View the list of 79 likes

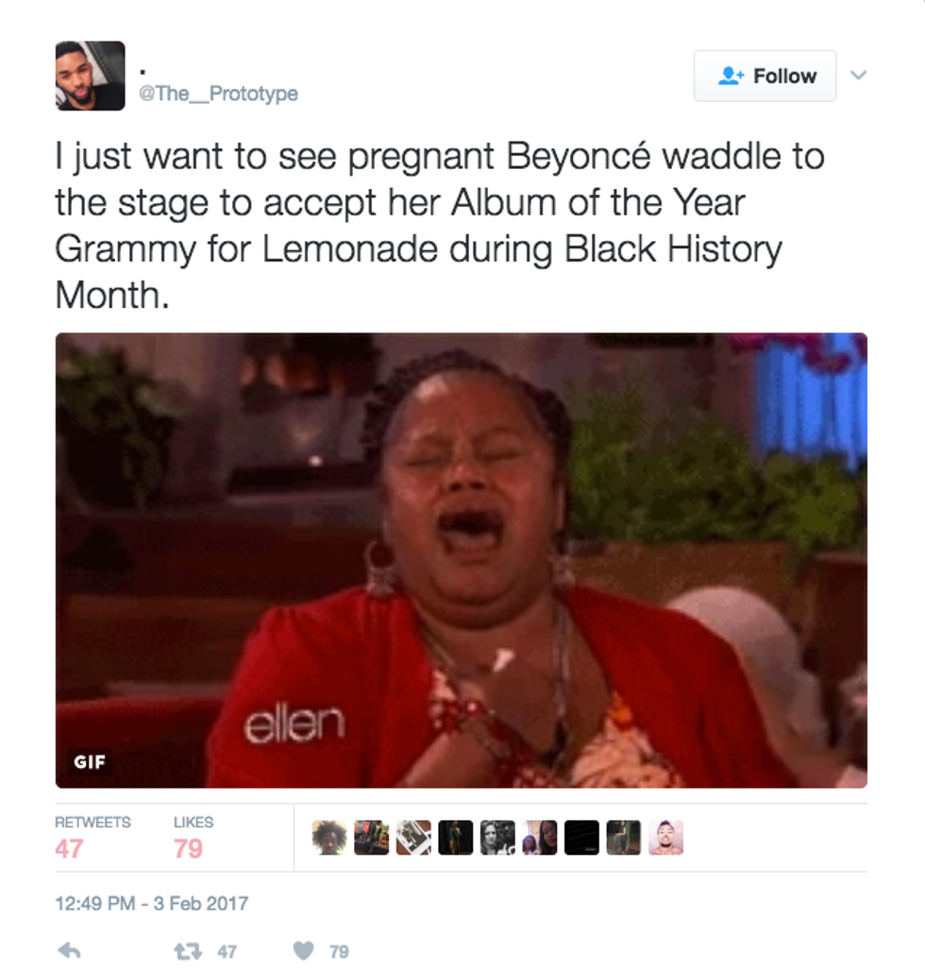click(x=193, y=838)
